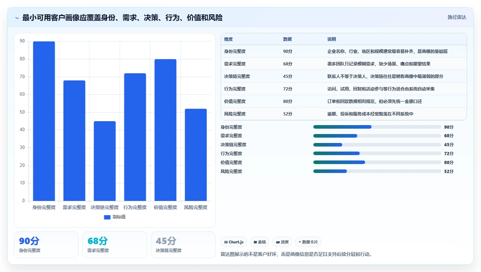Click description starting with 企业名称、行业

(x=387, y=51)
